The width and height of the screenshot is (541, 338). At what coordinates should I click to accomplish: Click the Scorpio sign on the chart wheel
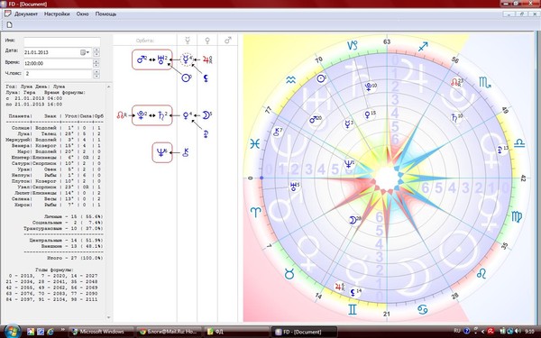click(484, 83)
